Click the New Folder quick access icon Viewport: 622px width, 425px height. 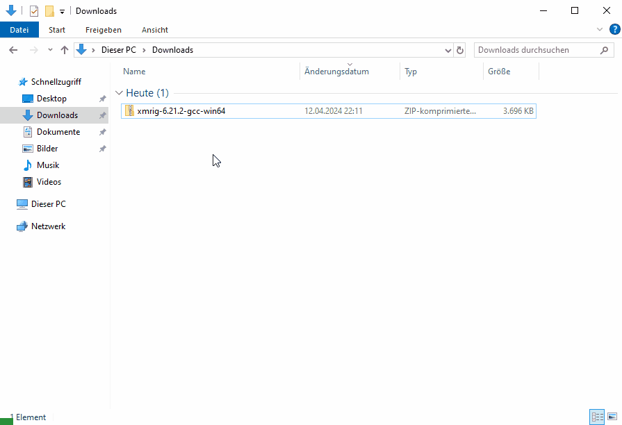click(x=49, y=11)
